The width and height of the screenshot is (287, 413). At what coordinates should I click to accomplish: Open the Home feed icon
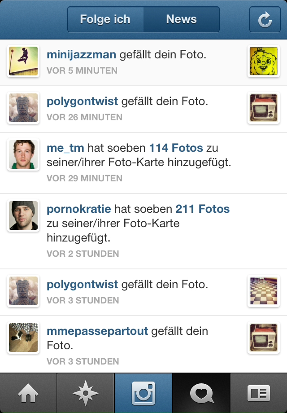tap(28, 393)
